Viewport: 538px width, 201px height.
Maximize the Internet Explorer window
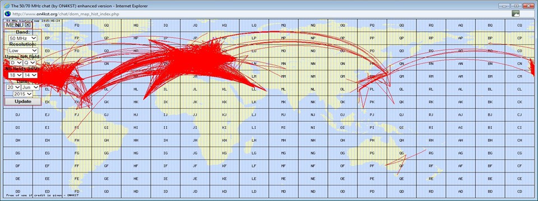[516, 6]
